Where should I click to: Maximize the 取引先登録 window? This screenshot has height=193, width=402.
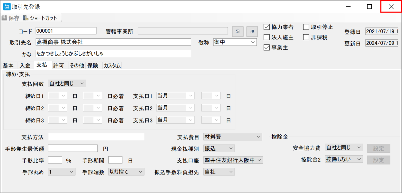(x=369, y=7)
